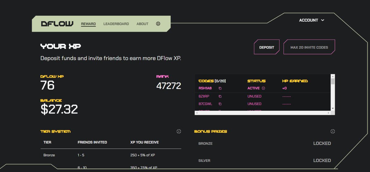The height and width of the screenshot is (172, 370).
Task: Open the language globe icon
Action: tap(158, 24)
